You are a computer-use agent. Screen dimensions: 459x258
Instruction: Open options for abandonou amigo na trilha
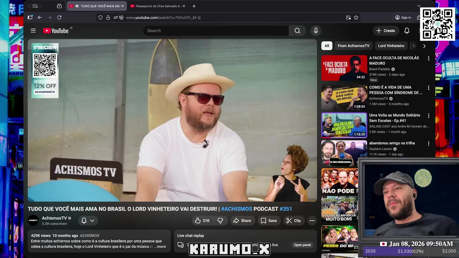(x=428, y=143)
